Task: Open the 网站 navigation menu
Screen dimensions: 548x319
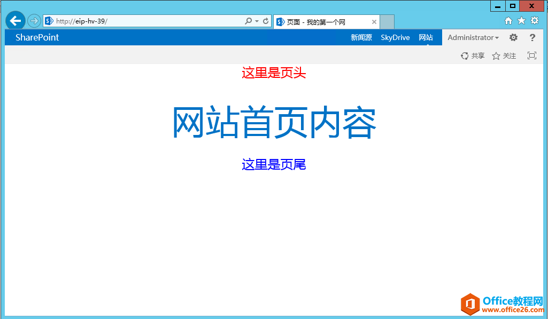Action: 426,37
